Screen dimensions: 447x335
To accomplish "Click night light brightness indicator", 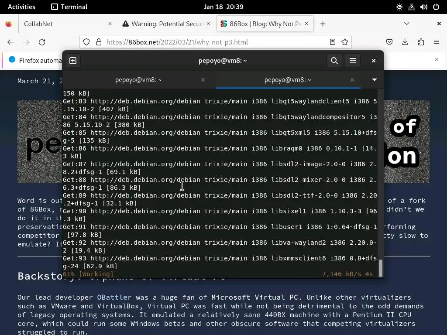I will (x=399, y=7).
